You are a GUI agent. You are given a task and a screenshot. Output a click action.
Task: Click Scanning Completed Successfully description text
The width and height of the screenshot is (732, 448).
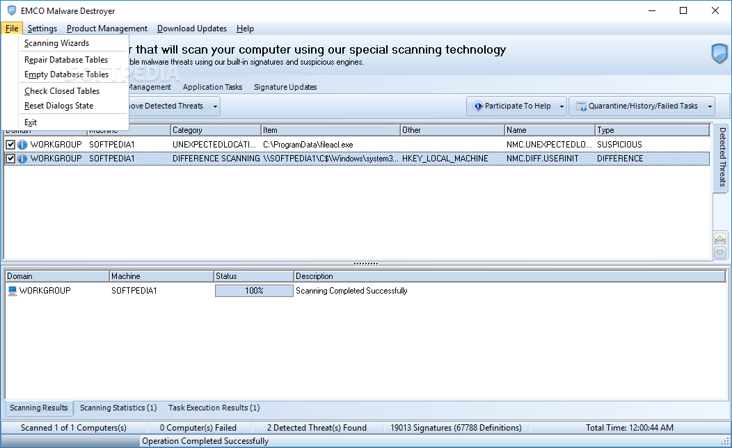pyautogui.click(x=351, y=291)
